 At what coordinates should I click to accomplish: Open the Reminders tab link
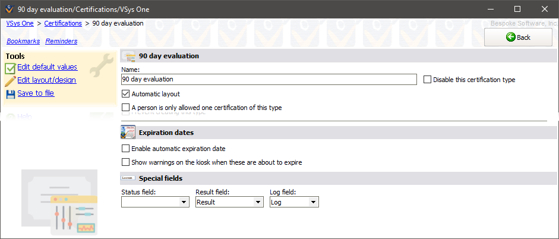click(x=61, y=41)
